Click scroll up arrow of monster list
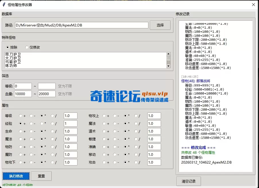The height and width of the screenshot is (188, 259). click(x=169, y=54)
